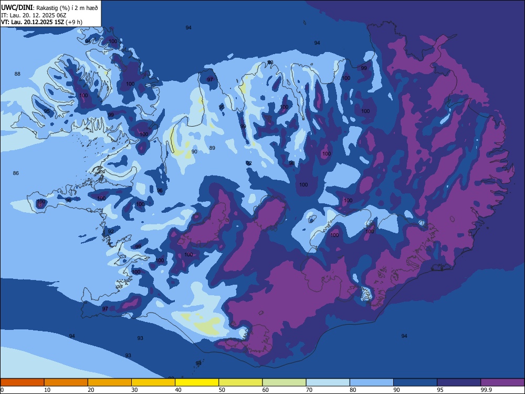Screen dimensions: 525x394
Task: Click the 'IT: Lau. 20. 12. 2025 06Z' line
Action: [x=34, y=15]
